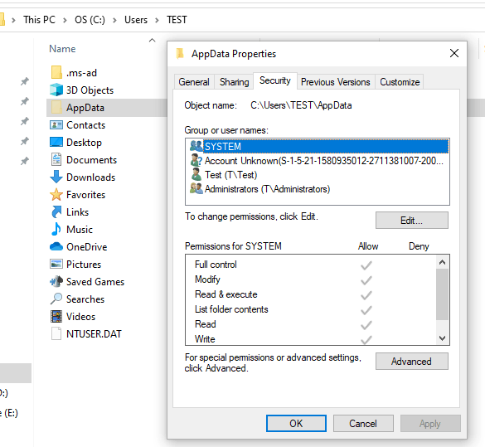Select the NTUSER.DAT file

[x=86, y=333]
